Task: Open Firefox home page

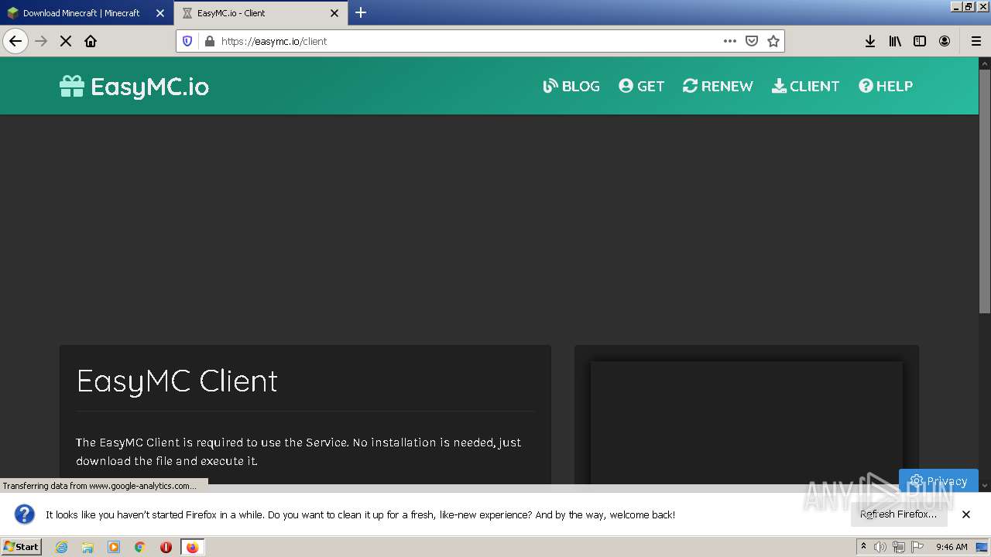Action: point(91,41)
